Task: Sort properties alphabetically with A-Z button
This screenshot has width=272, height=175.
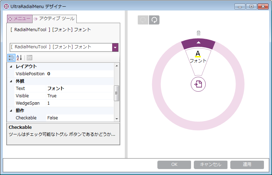Action: pos(19,58)
